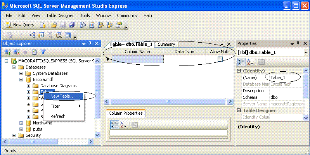Open the Table Designer menu
The height and width of the screenshot is (155, 310).
point(60,15)
